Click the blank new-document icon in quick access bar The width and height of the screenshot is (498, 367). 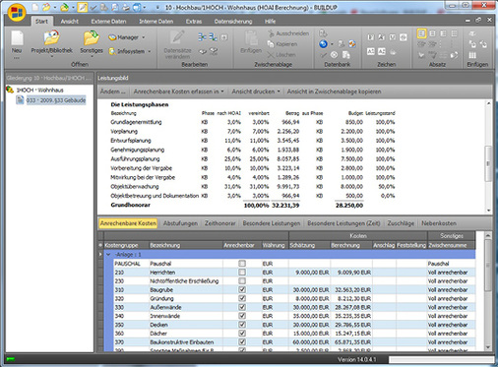point(35,7)
